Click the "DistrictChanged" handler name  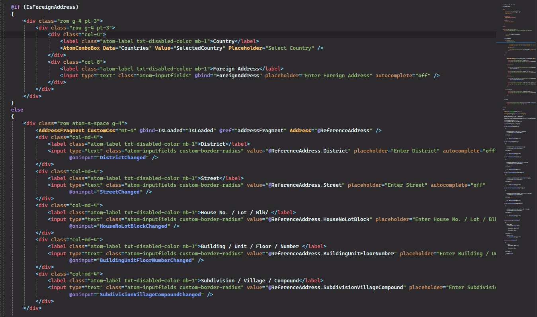pos(123,158)
